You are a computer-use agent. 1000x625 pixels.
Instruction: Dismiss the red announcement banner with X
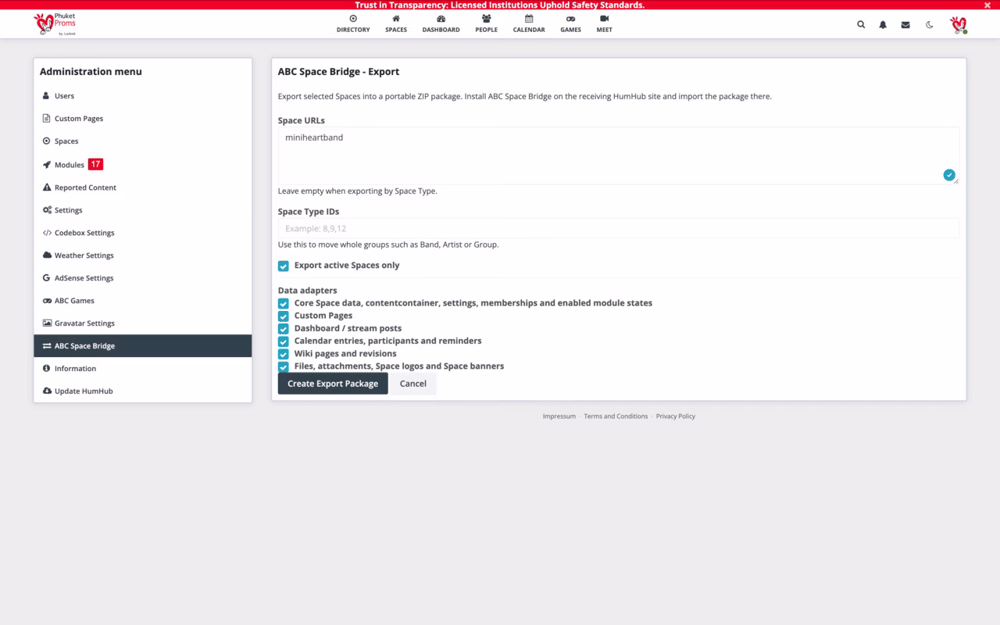(987, 5)
